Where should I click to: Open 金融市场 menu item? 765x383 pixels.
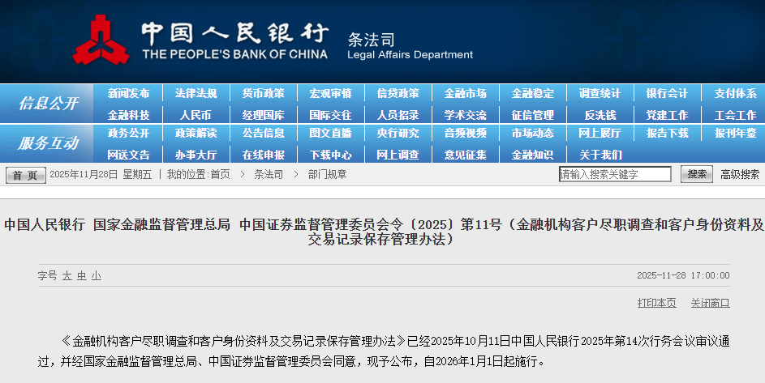pos(465,94)
